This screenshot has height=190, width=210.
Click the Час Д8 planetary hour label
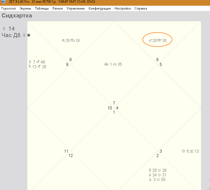[x=11, y=35]
